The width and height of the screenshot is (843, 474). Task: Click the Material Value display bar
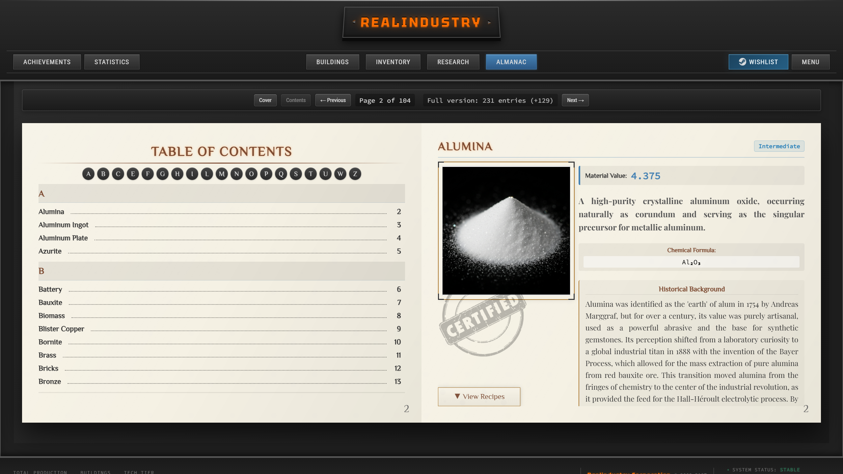[692, 175]
